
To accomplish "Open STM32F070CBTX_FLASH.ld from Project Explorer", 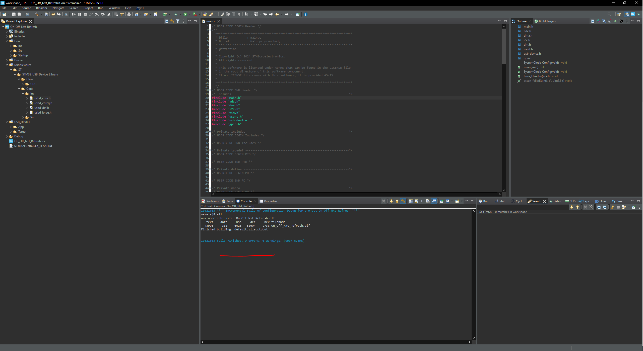I will (x=33, y=146).
